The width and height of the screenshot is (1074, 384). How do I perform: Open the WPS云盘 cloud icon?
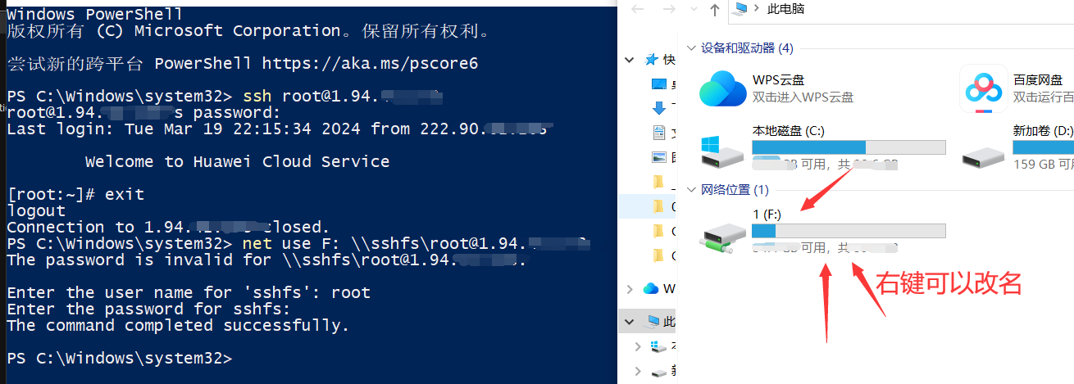tap(722, 88)
